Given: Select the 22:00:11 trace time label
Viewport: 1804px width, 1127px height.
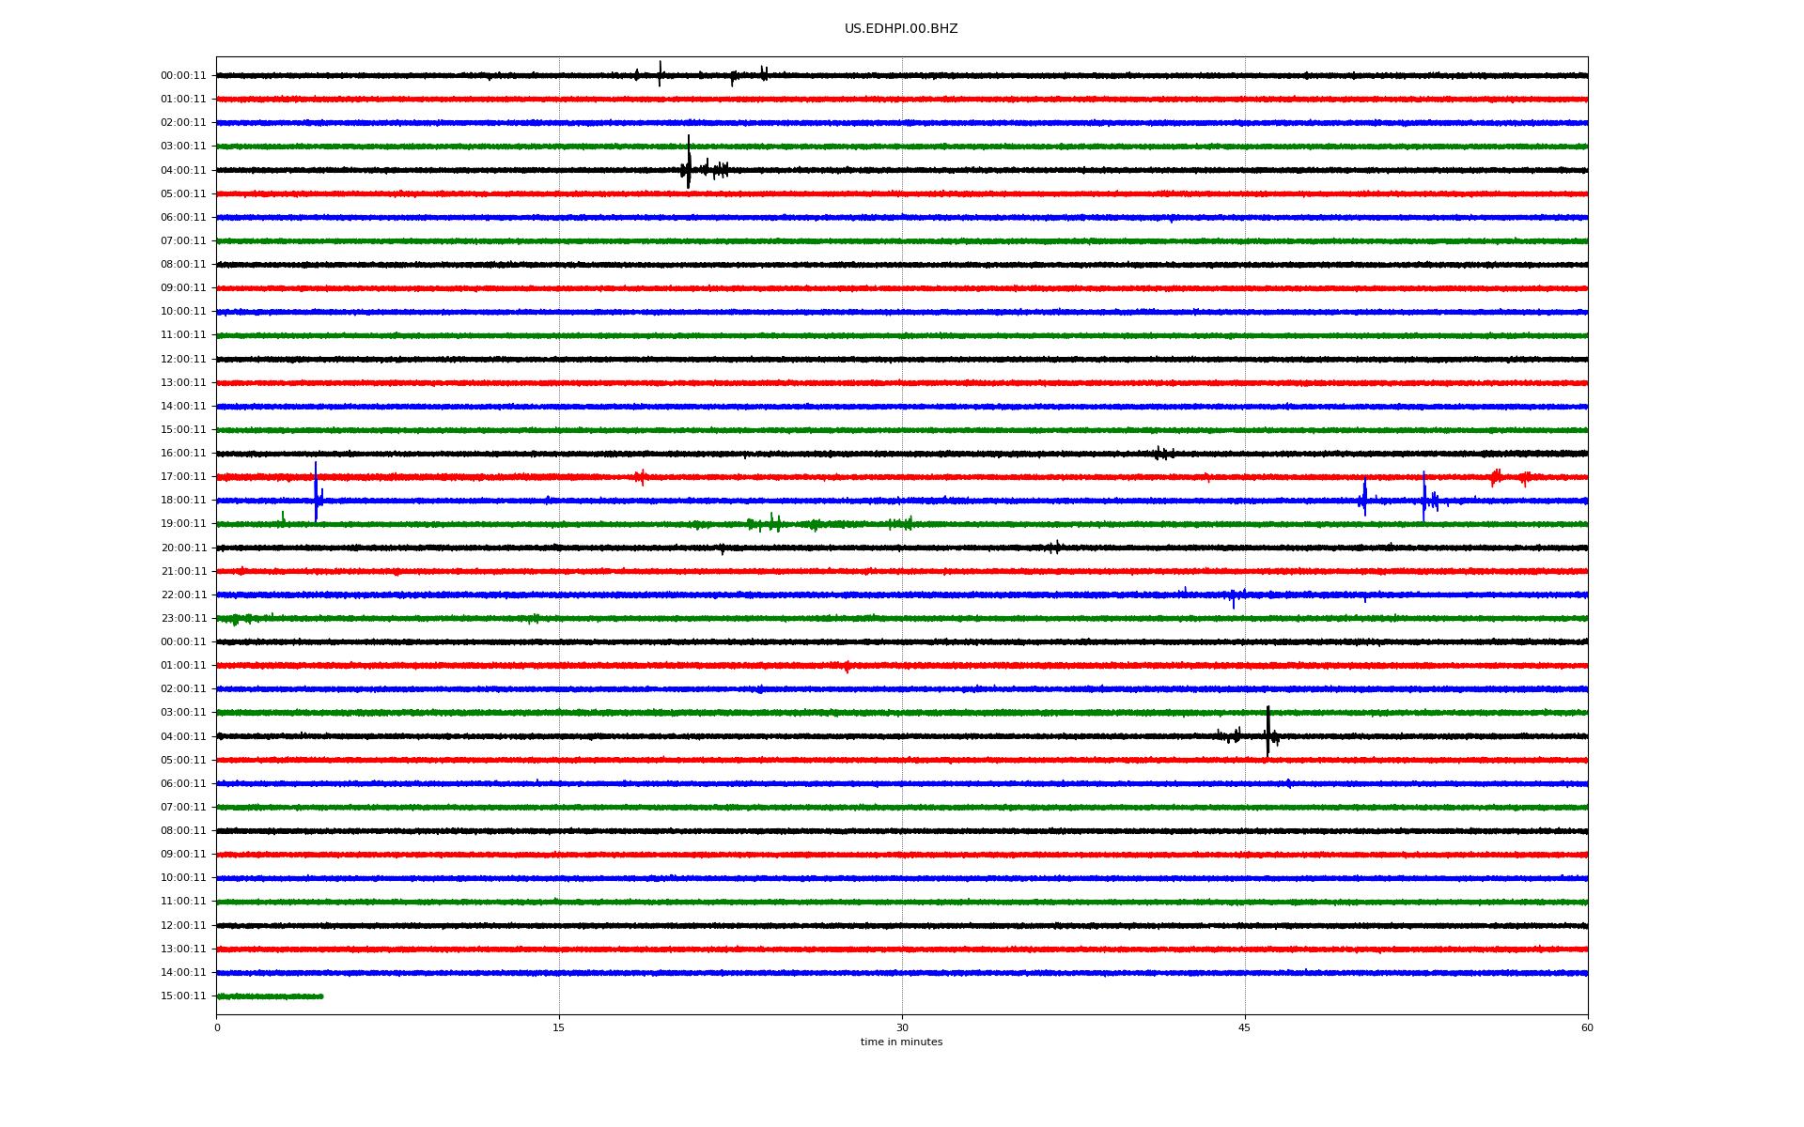Looking at the screenshot, I should pos(183,595).
